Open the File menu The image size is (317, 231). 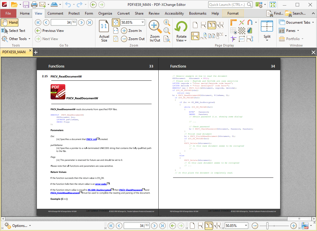coord(8,13)
